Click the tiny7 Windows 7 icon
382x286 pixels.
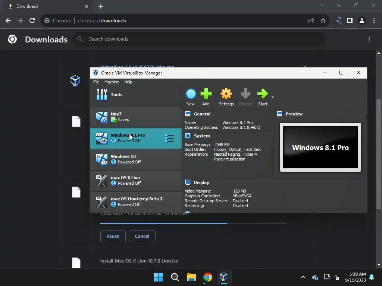[101, 117]
